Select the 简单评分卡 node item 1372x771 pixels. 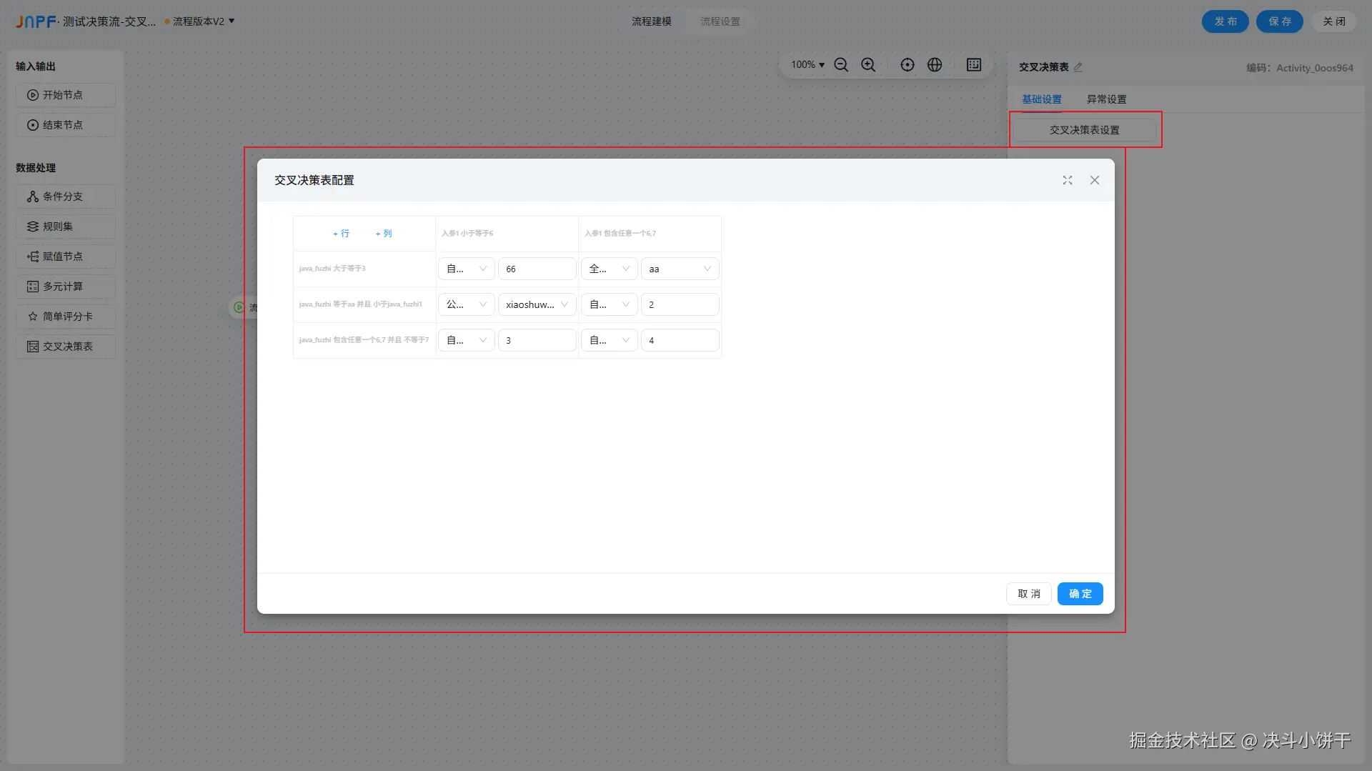66,317
